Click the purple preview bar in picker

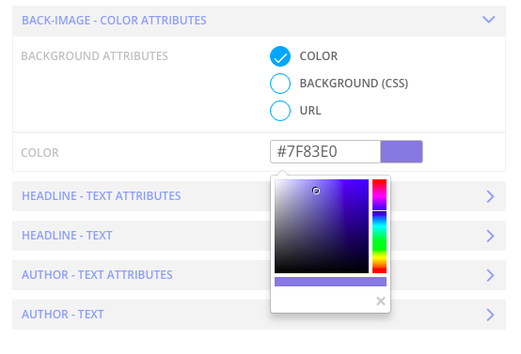(x=331, y=282)
